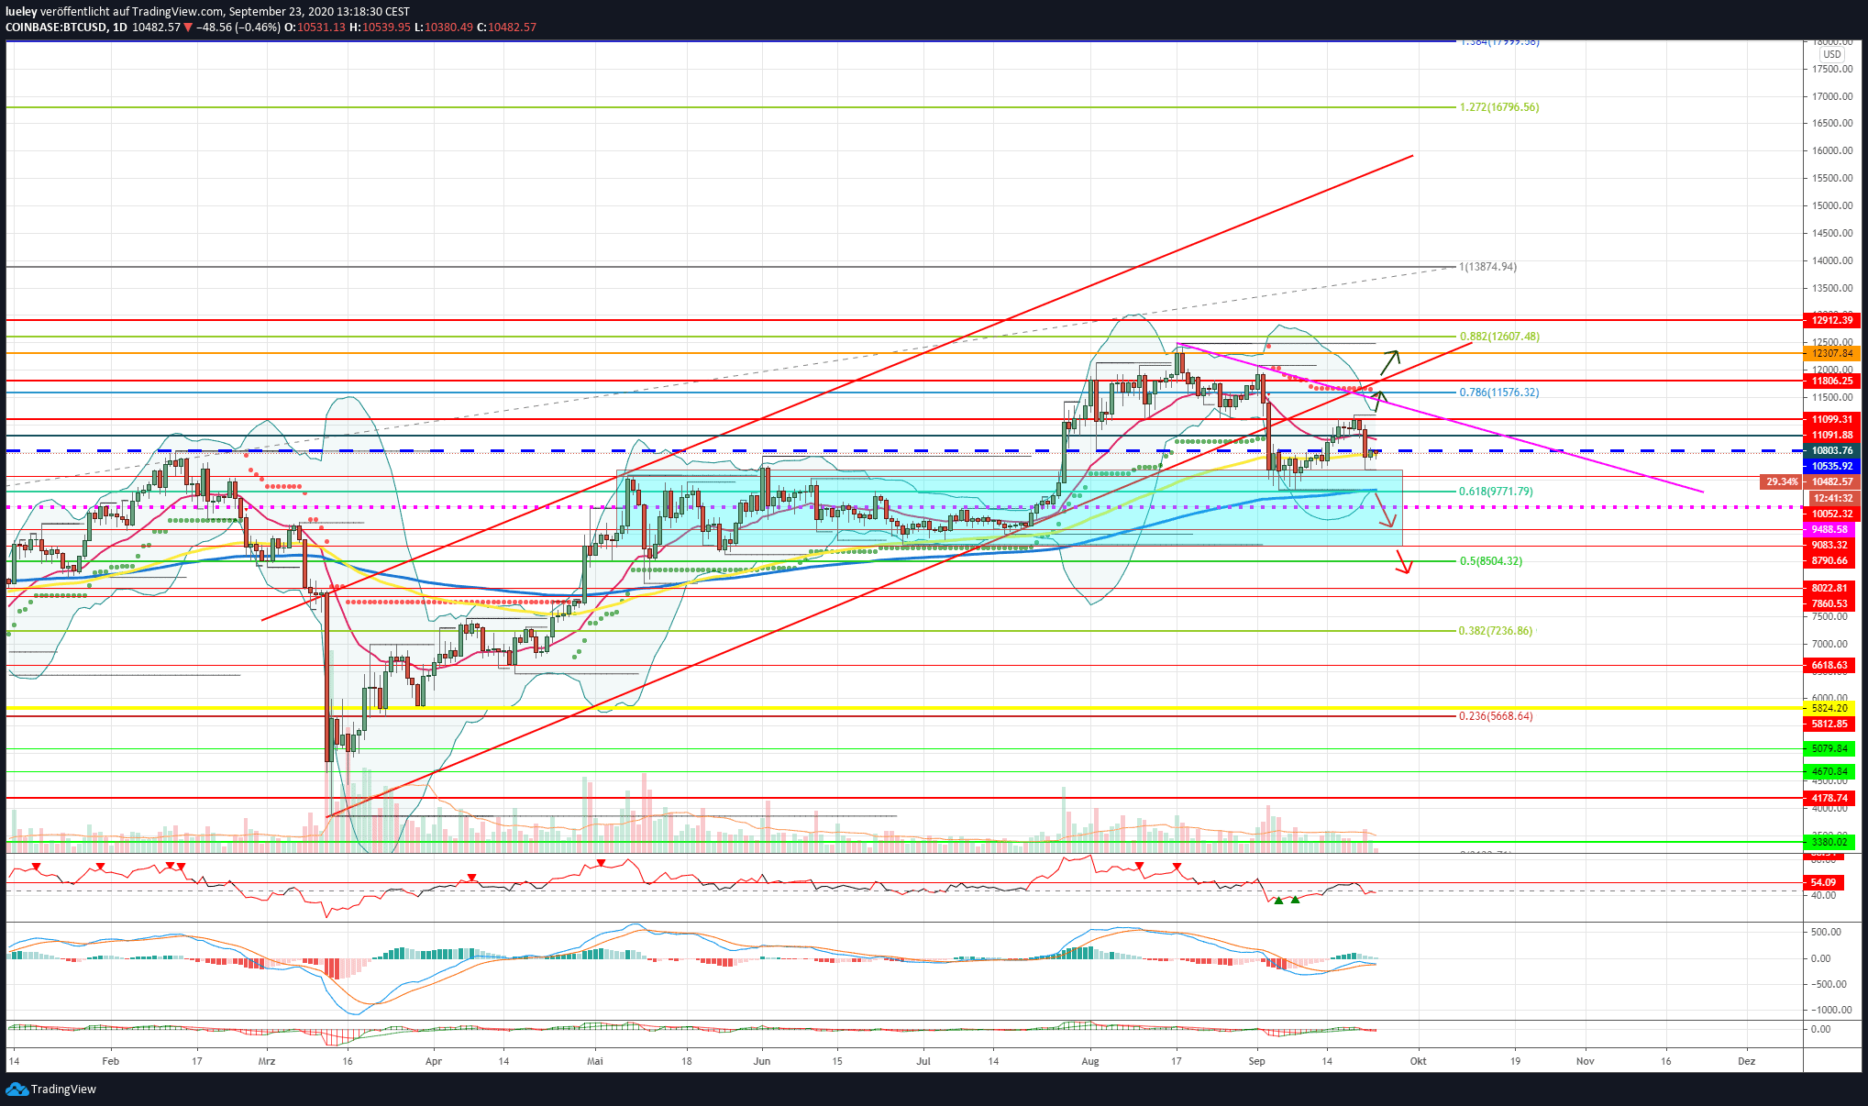Select the 15000.00 tick on price axis
Screen dimensions: 1868x1106
[x=1832, y=205]
